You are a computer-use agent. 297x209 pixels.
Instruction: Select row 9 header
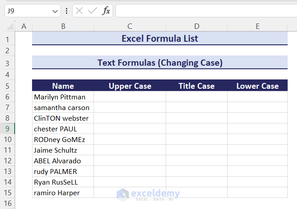point(7,129)
